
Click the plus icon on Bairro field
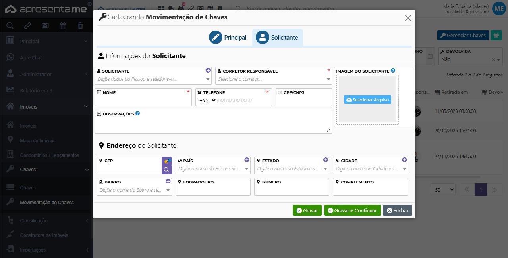[x=168, y=181]
